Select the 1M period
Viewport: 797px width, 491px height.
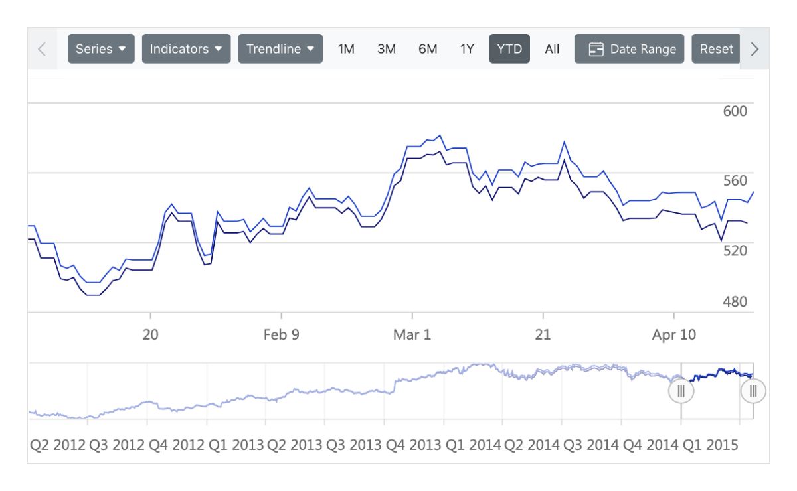click(346, 49)
